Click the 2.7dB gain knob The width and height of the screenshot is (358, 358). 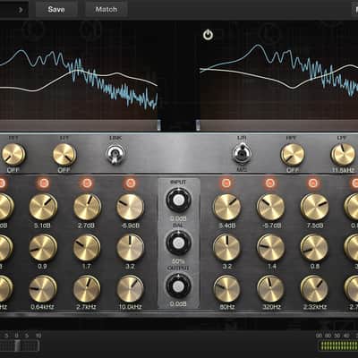coord(87,207)
